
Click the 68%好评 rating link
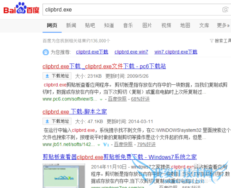(x=140, y=99)
